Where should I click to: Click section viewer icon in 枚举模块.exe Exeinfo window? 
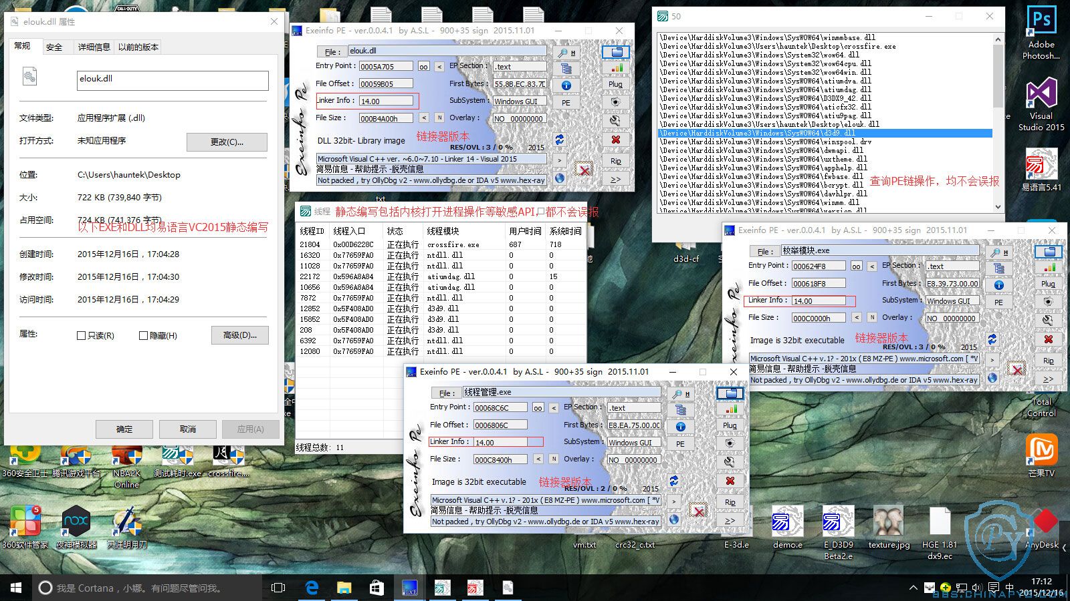click(998, 268)
